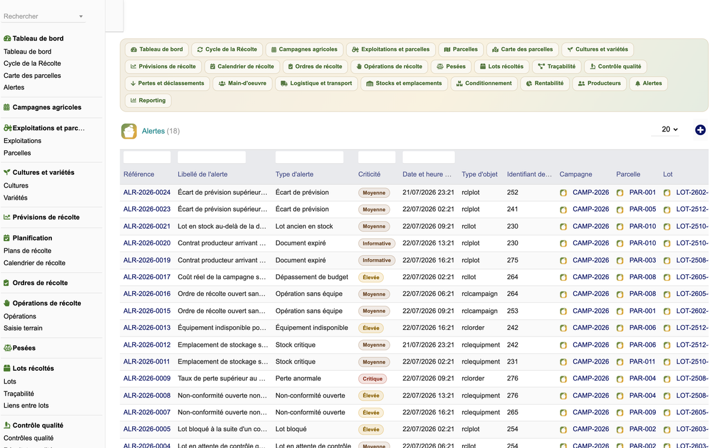The width and height of the screenshot is (724, 448).
Task: Click the lot icon in row ALR-2026-0021
Action: [x=667, y=227]
